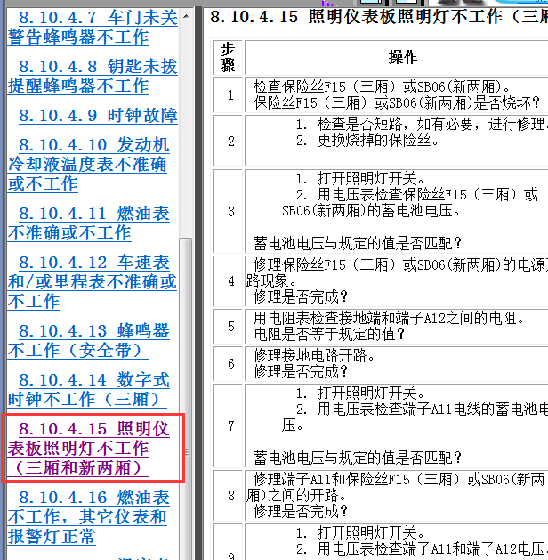Open link 8.10.4.10 发动机冷却液温度表不准确

coord(88,165)
